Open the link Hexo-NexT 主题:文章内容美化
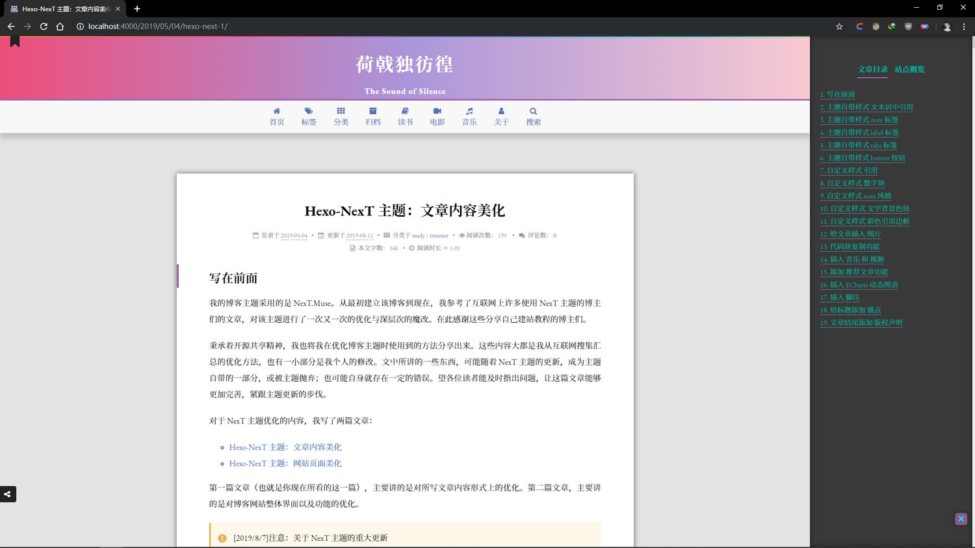 285,447
